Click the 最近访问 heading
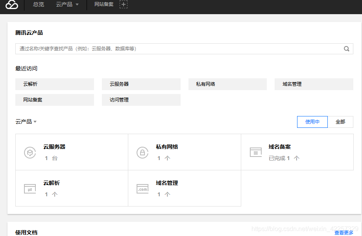 tap(26, 68)
